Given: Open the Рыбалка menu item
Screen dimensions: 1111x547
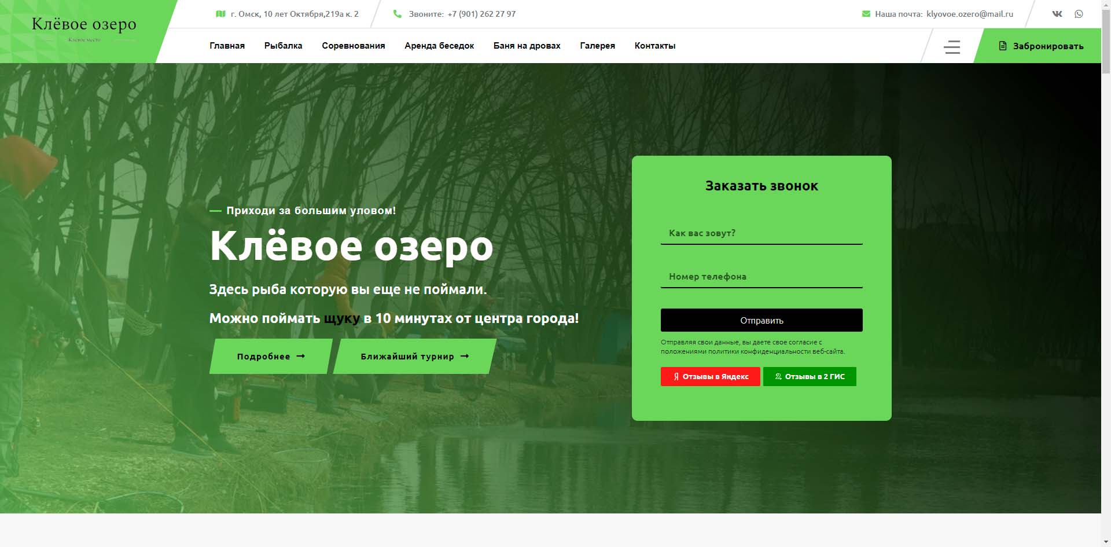Looking at the screenshot, I should coord(282,45).
